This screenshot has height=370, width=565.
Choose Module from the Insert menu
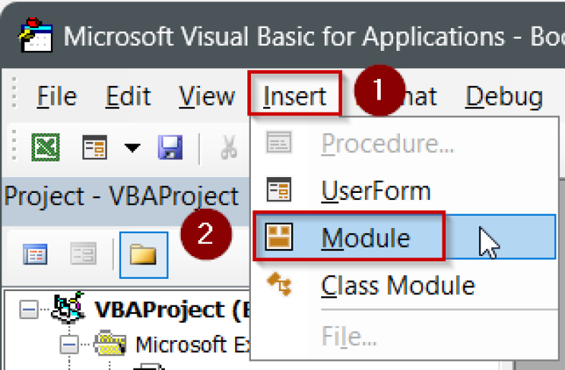pos(365,237)
